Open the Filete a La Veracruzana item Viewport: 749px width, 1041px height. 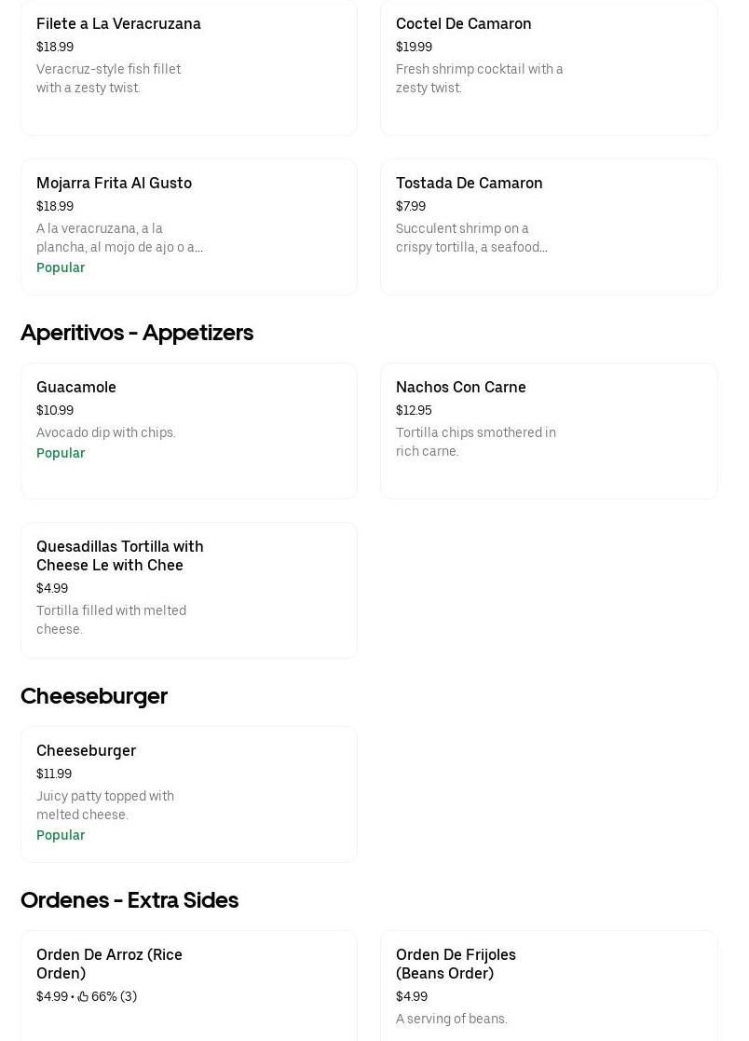click(x=189, y=68)
